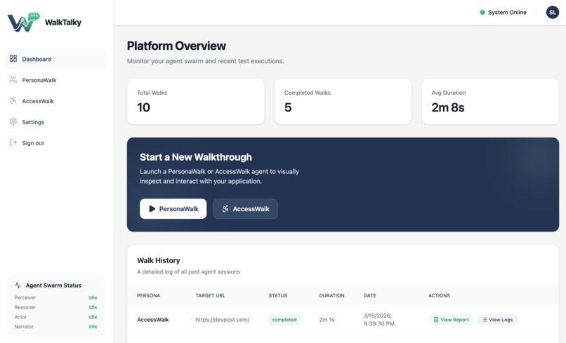Open the PersonaWalk sidebar page
Viewport: 566px width, 343px height.
[55, 80]
